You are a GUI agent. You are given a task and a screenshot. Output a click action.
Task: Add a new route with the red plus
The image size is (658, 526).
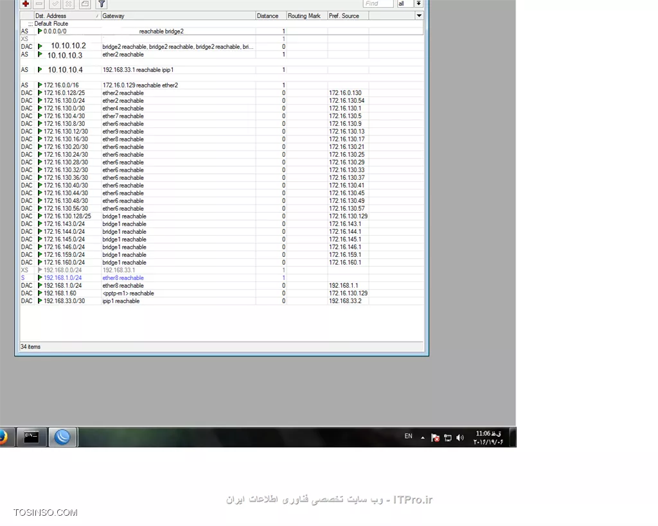26,4
